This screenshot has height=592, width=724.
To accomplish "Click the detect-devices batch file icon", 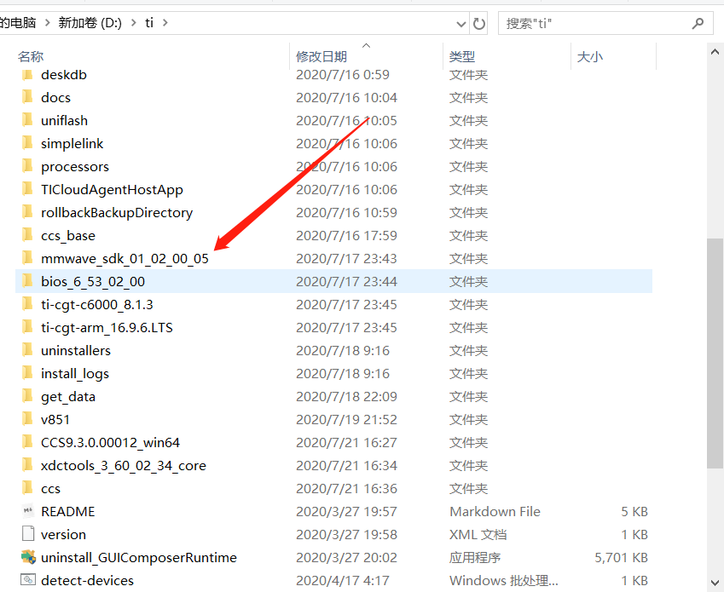I will point(28,580).
